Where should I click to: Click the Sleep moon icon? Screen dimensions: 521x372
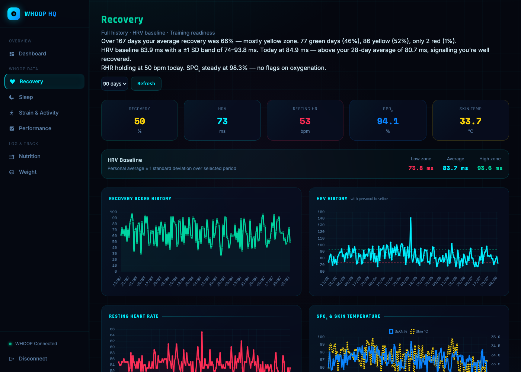pyautogui.click(x=12, y=97)
